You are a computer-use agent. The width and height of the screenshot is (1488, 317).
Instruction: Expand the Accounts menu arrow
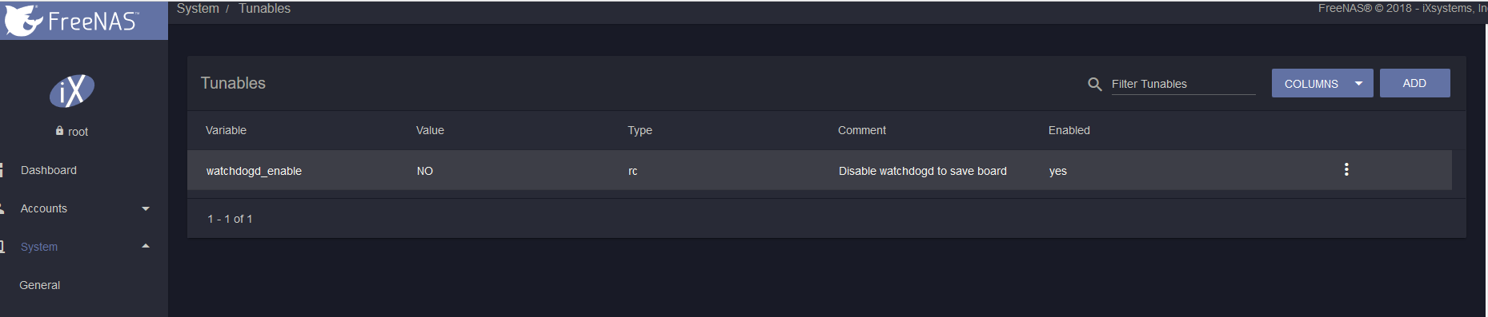click(x=146, y=208)
